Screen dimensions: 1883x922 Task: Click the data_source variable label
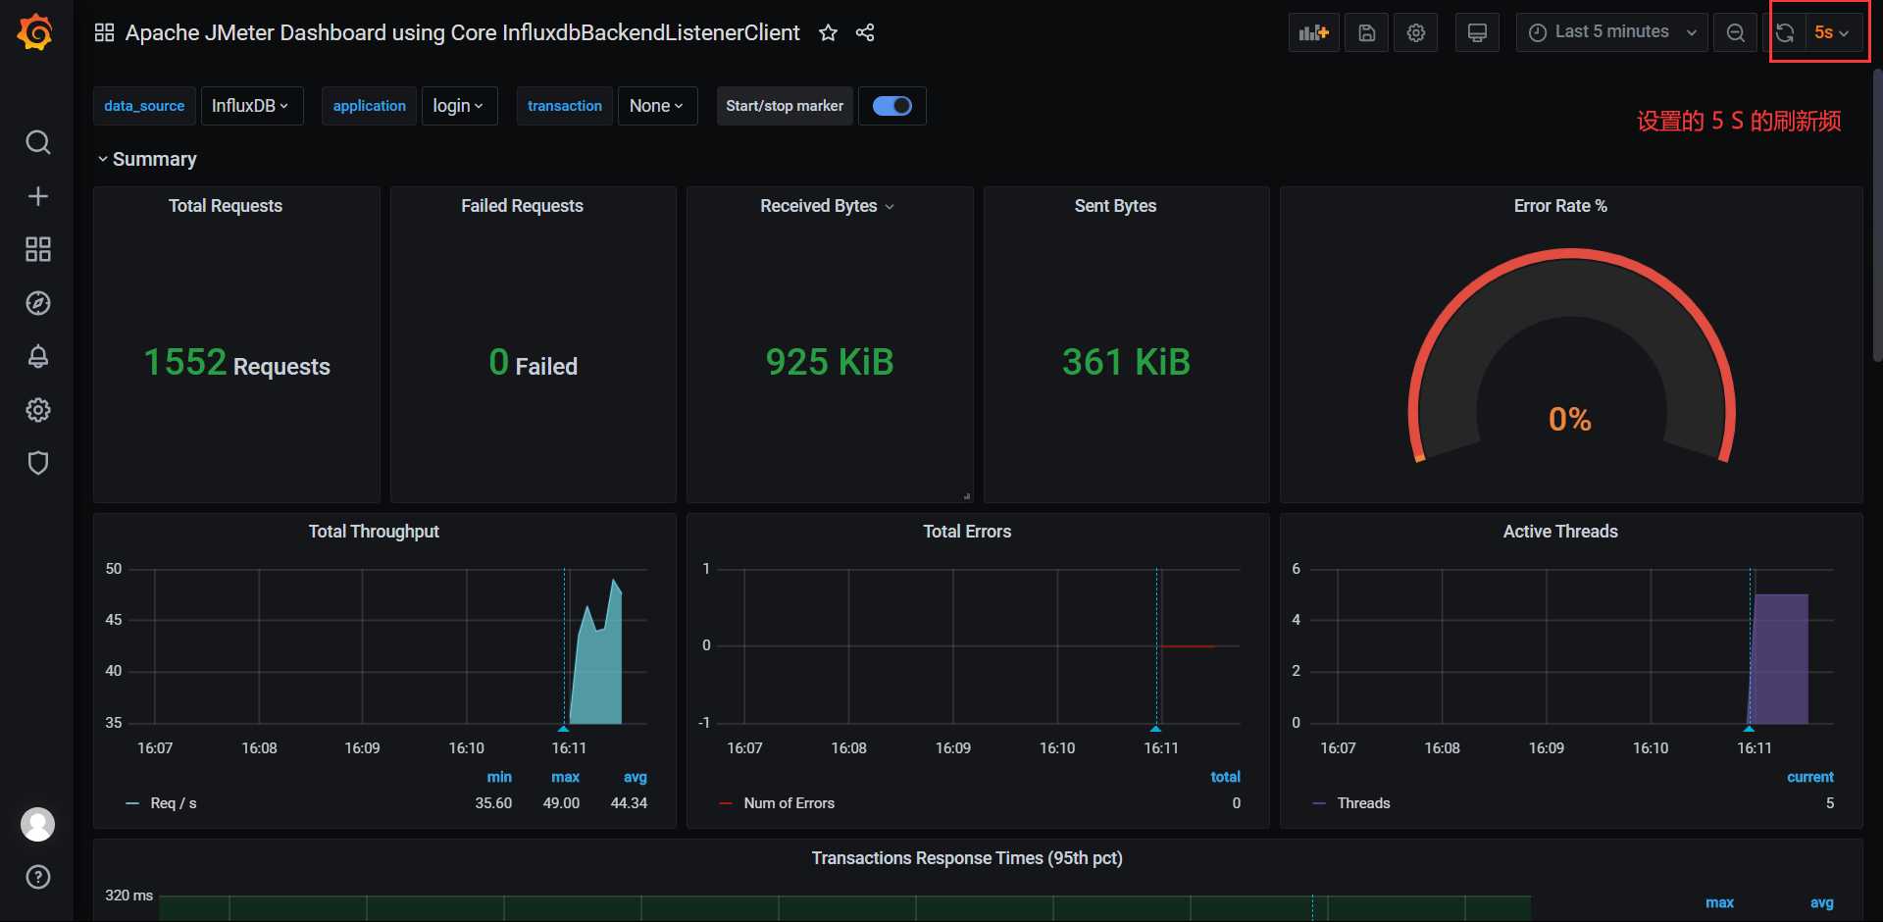144,106
